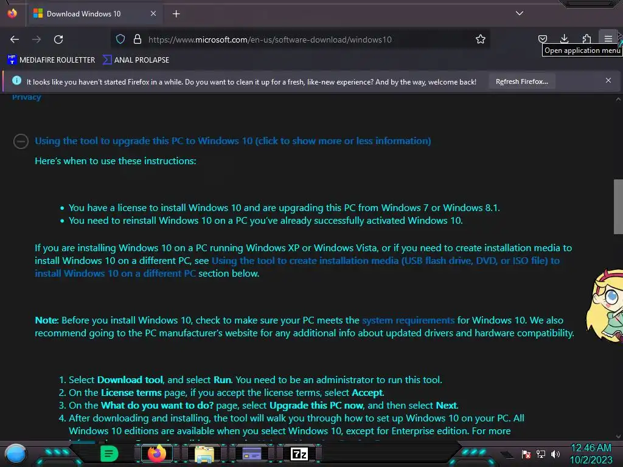The height and width of the screenshot is (467, 623).
Task: Open the tracking protection shield icon
Action: (x=120, y=39)
